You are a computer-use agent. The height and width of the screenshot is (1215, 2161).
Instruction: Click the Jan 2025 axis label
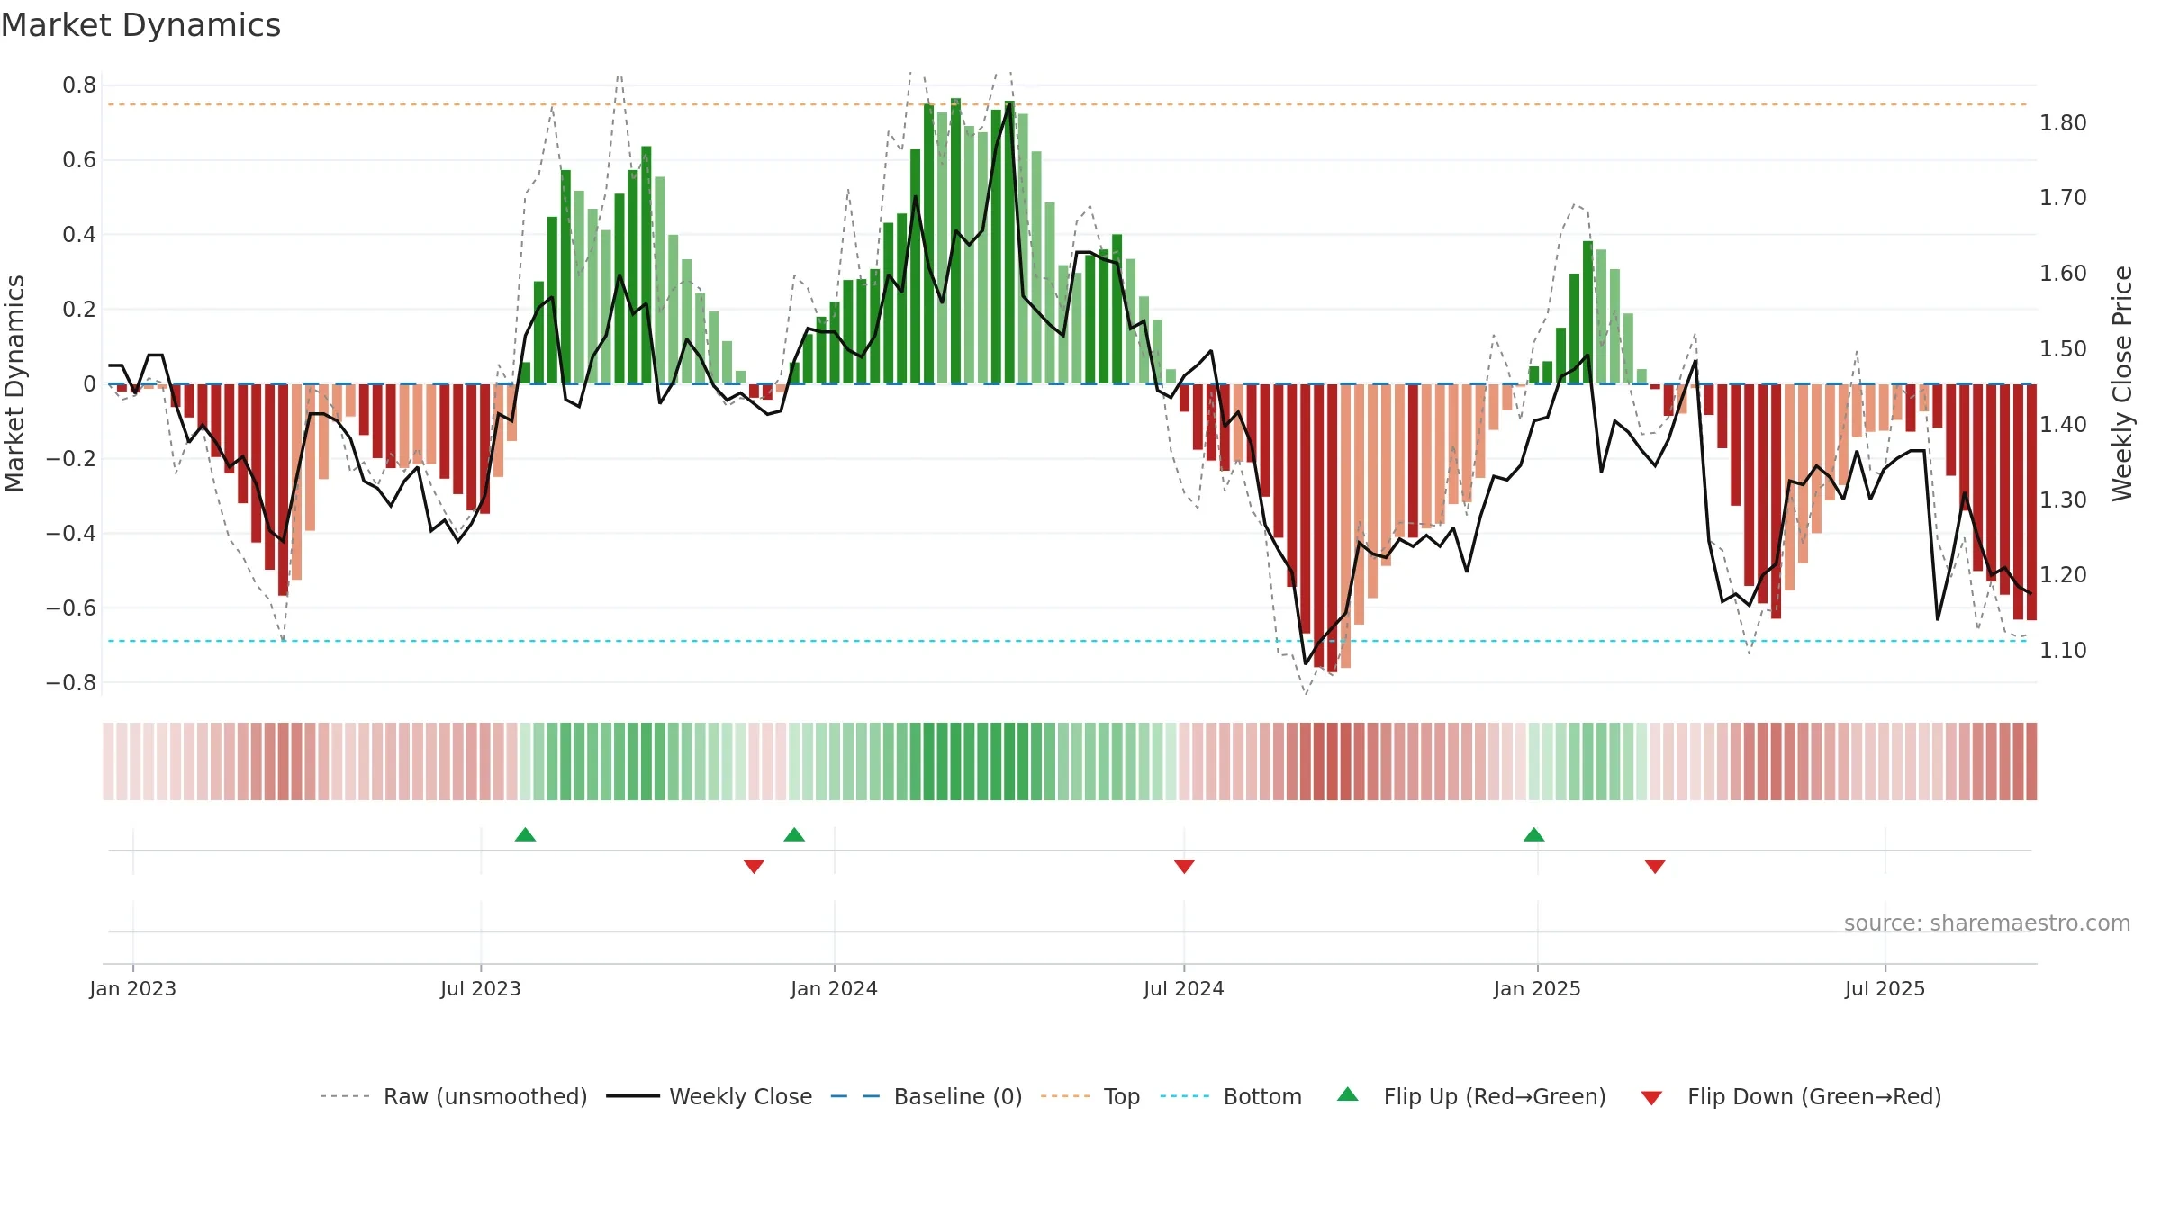[x=1538, y=988]
